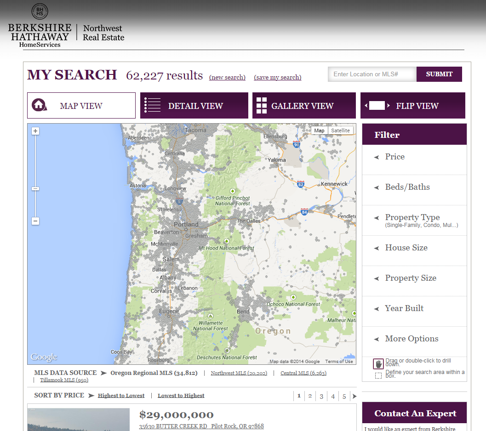This screenshot has width=486, height=431.
Task: Click the Gifford Pinchot forest tree marker
Action: coord(233,191)
